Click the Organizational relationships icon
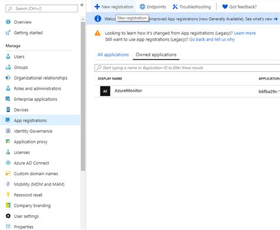This screenshot has width=280, height=230. pyautogui.click(x=8, y=78)
